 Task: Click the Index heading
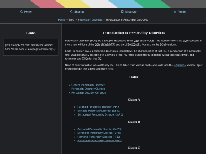134,77
